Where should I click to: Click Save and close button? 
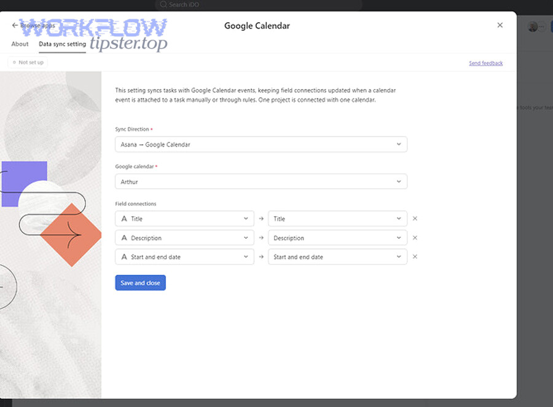140,283
